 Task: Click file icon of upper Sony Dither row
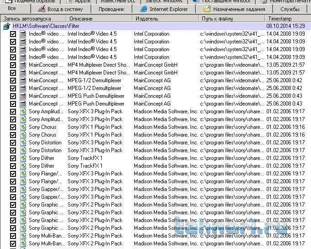(x=23, y=159)
